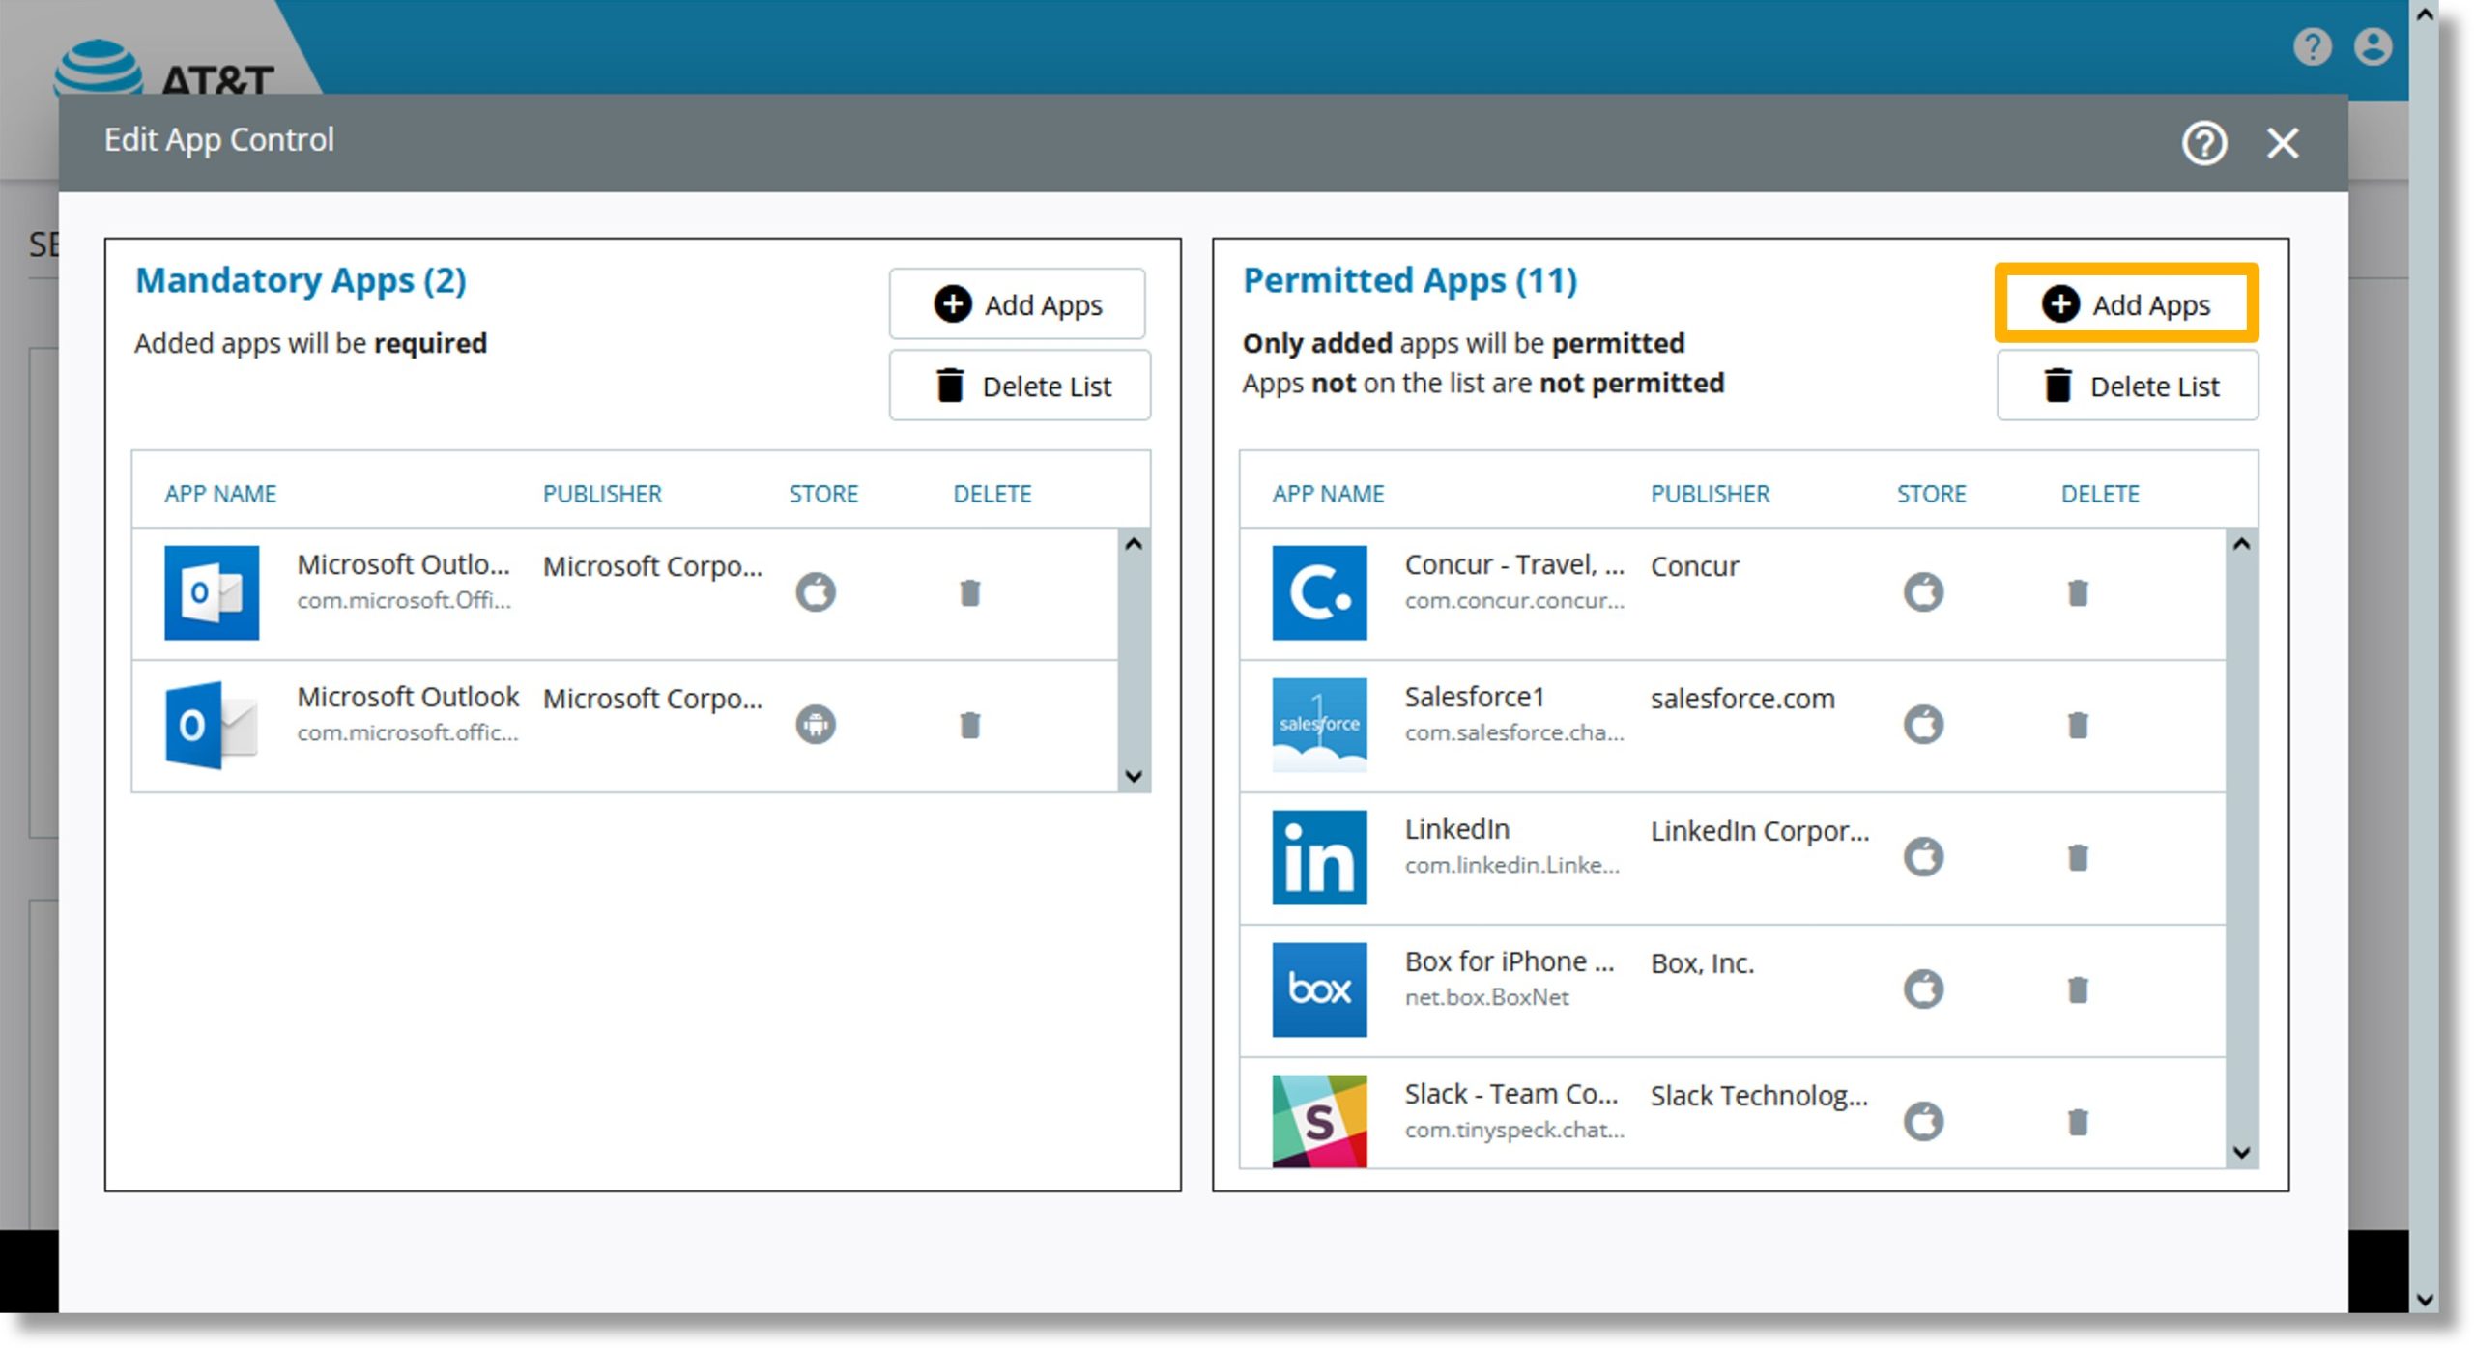This screenshot has height=1348, width=2474.
Task: Click the Apple store icon for Box
Action: tap(1924, 989)
